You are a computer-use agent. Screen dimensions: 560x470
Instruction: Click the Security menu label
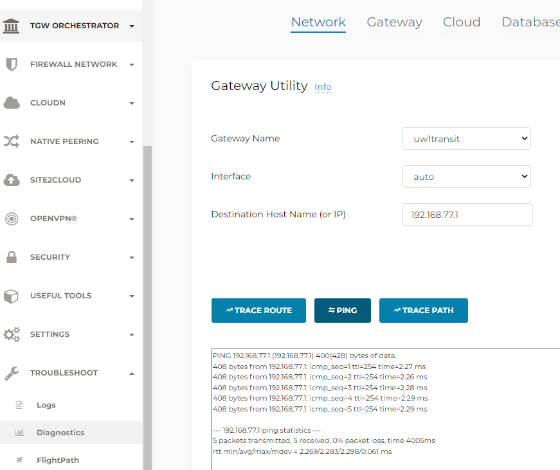pyautogui.click(x=50, y=257)
